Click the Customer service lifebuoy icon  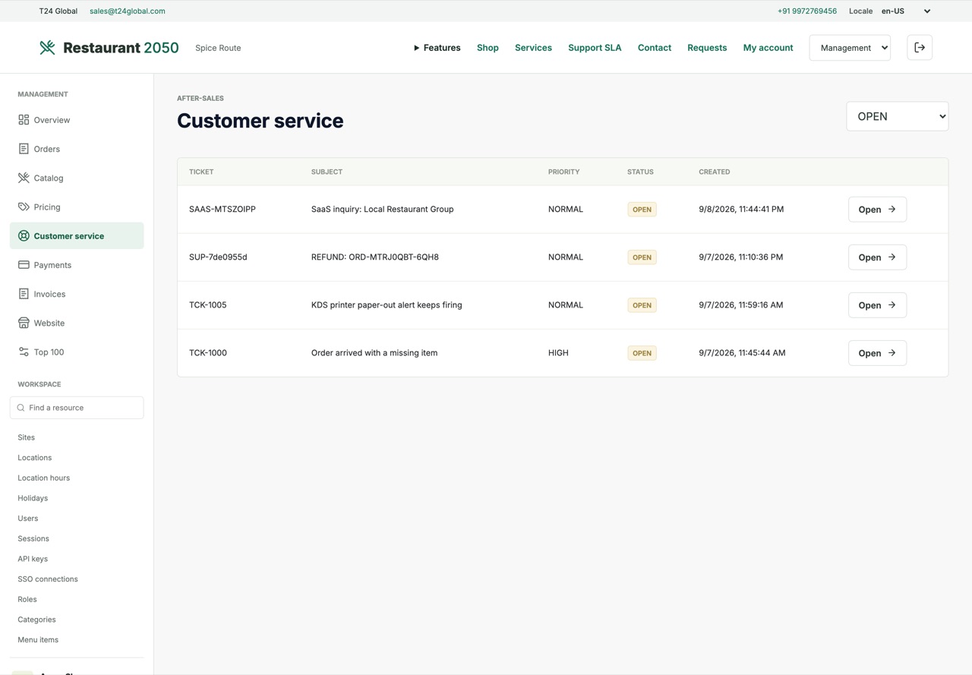[24, 236]
